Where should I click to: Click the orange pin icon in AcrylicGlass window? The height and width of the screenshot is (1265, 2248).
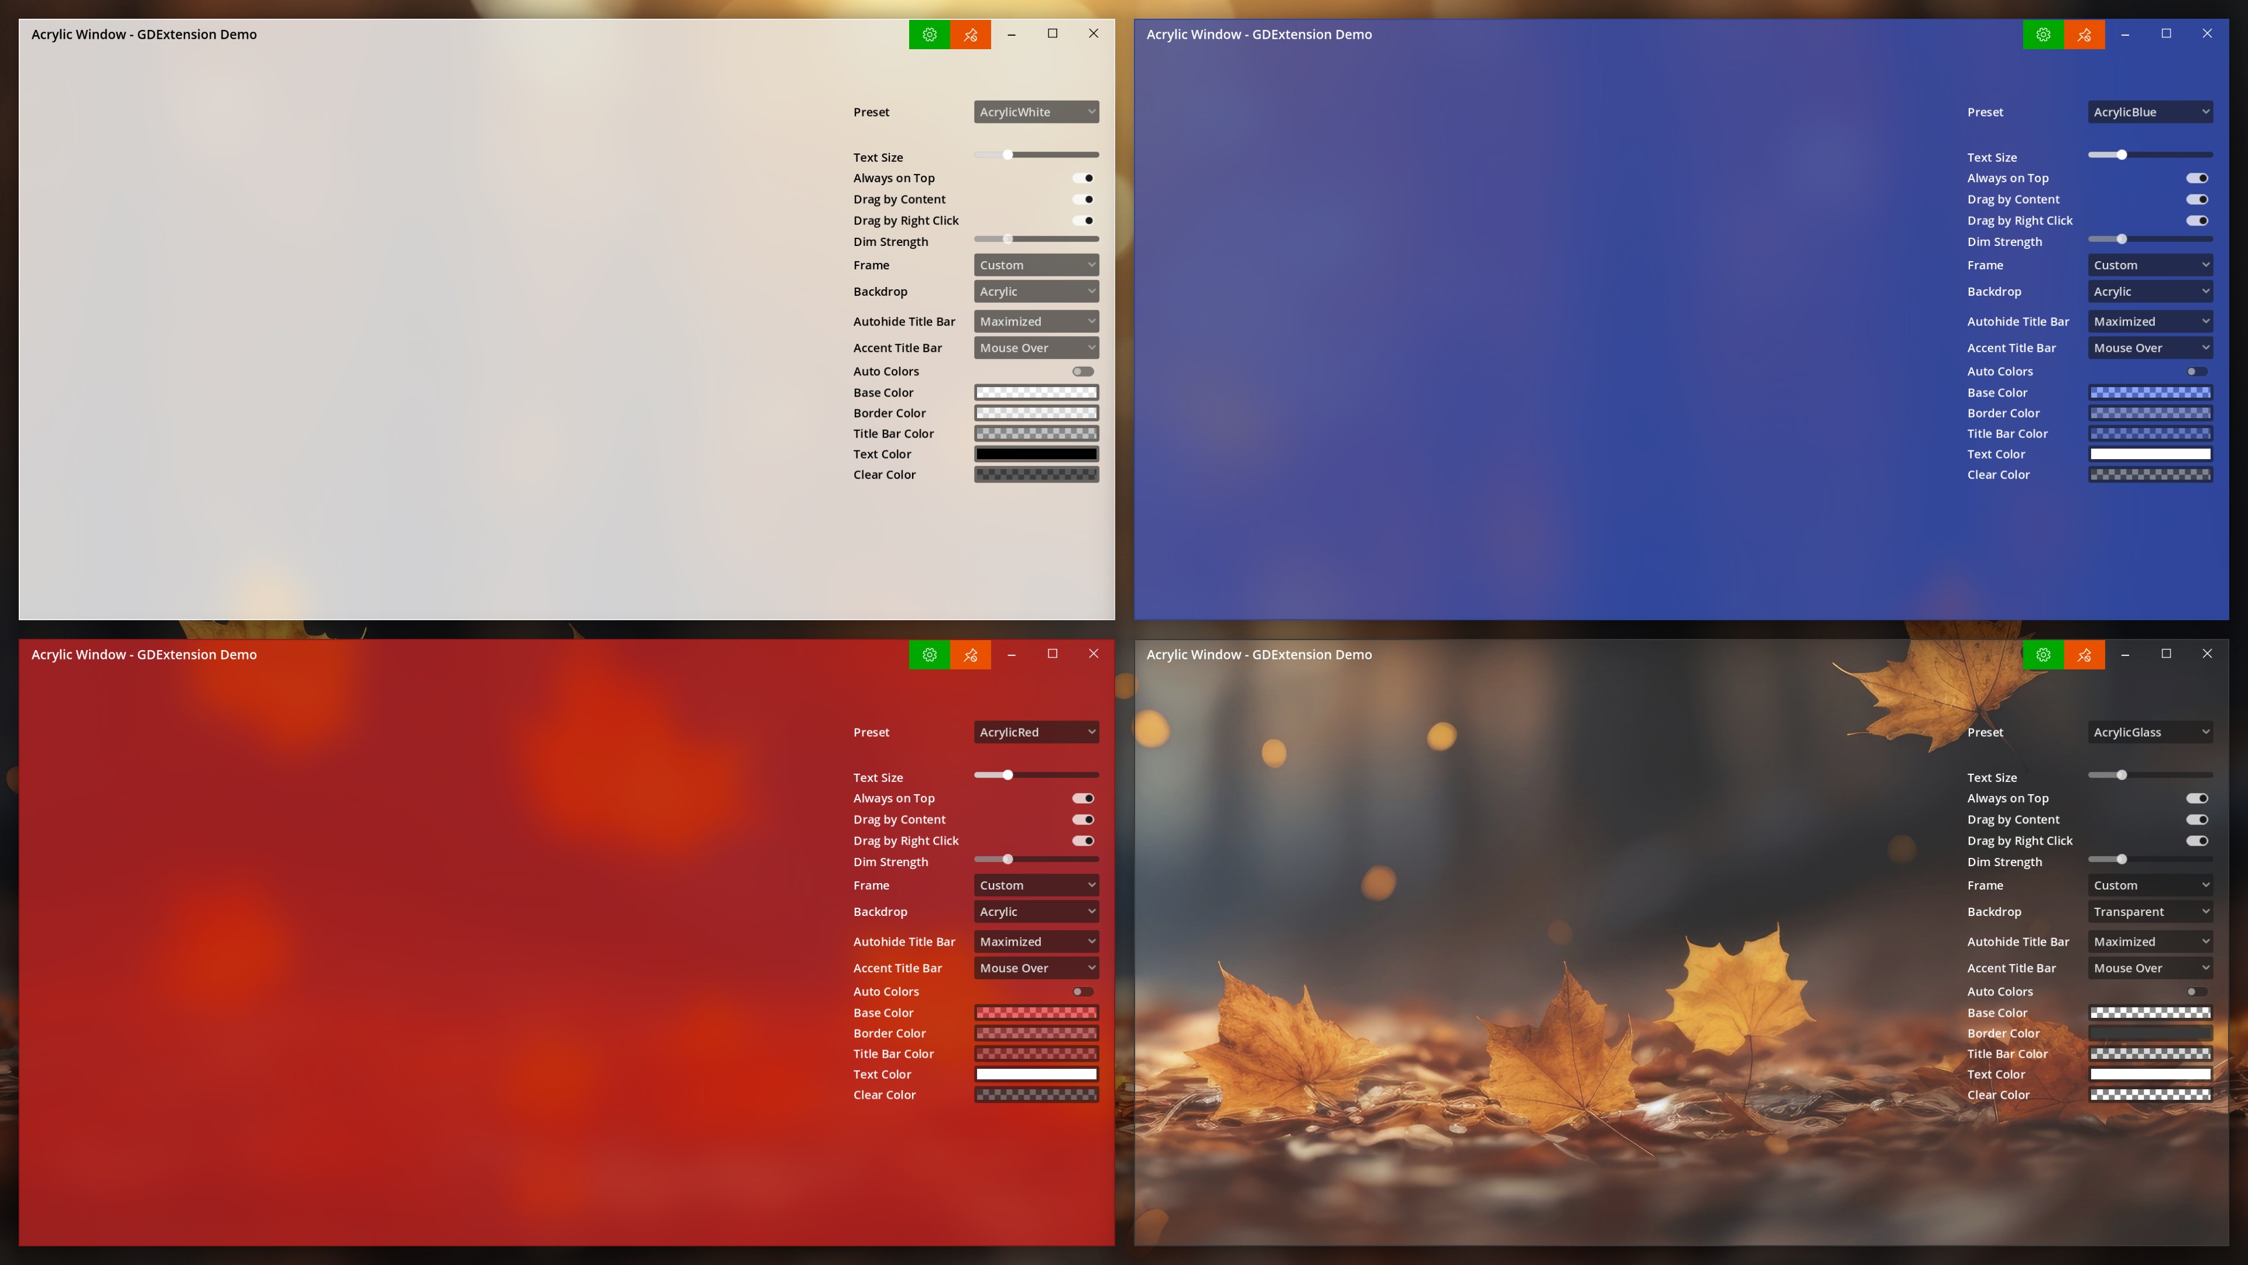pos(2084,654)
